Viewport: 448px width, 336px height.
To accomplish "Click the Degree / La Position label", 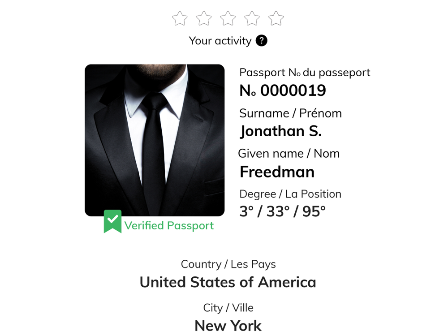I will pos(290,194).
